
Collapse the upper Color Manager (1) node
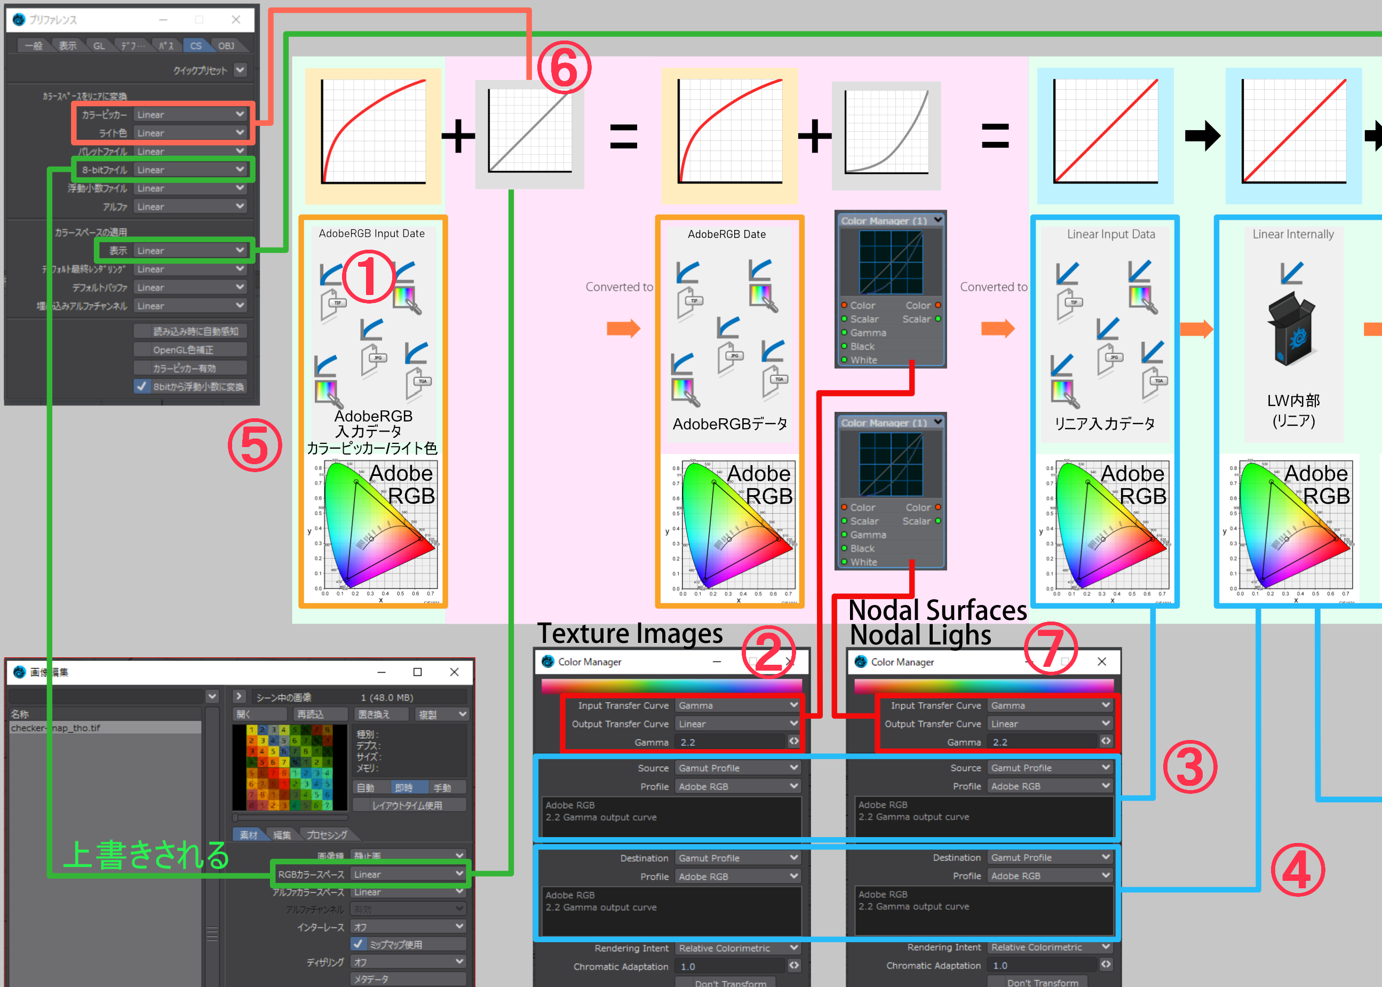pyautogui.click(x=938, y=220)
